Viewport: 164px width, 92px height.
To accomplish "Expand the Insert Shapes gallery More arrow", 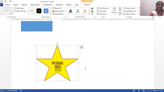I will (13, 14).
